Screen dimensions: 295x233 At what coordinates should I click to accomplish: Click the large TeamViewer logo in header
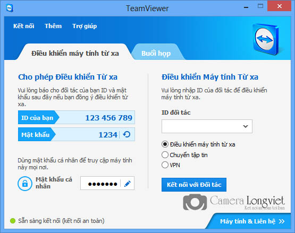(265, 39)
